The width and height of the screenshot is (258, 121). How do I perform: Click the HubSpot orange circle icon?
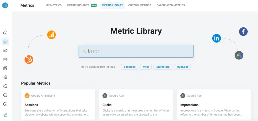click(x=29, y=59)
